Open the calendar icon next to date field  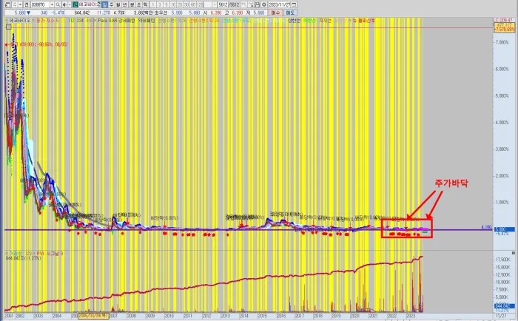294,4
